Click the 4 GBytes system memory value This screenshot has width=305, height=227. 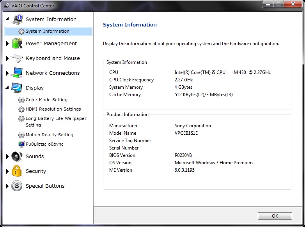point(183,87)
